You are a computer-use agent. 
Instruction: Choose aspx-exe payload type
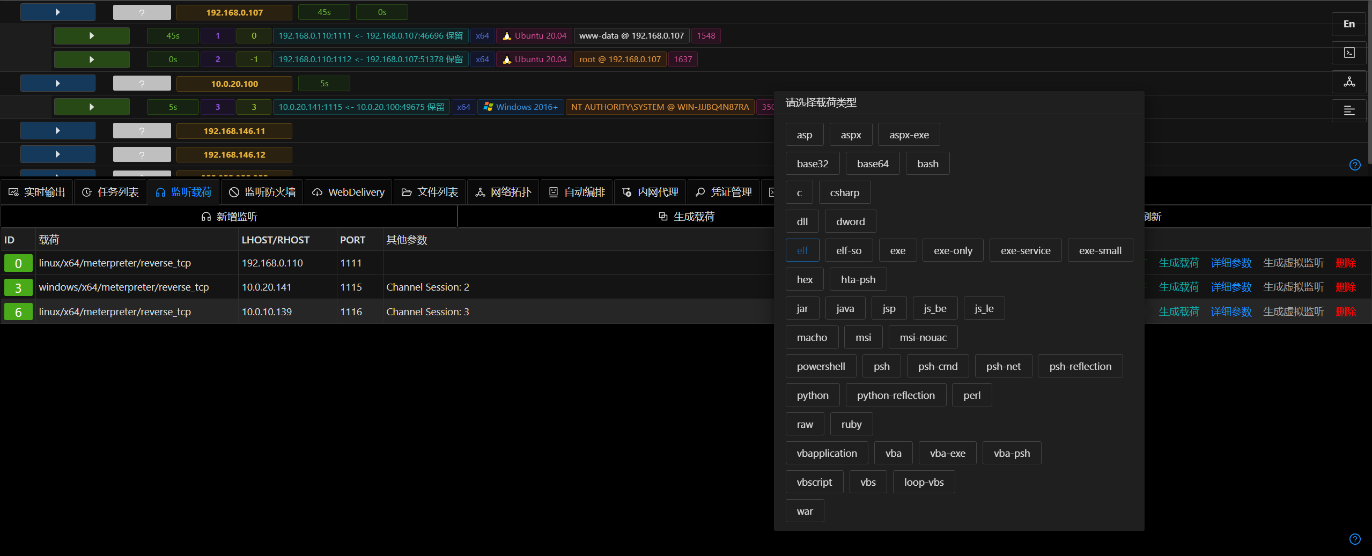pyautogui.click(x=909, y=135)
